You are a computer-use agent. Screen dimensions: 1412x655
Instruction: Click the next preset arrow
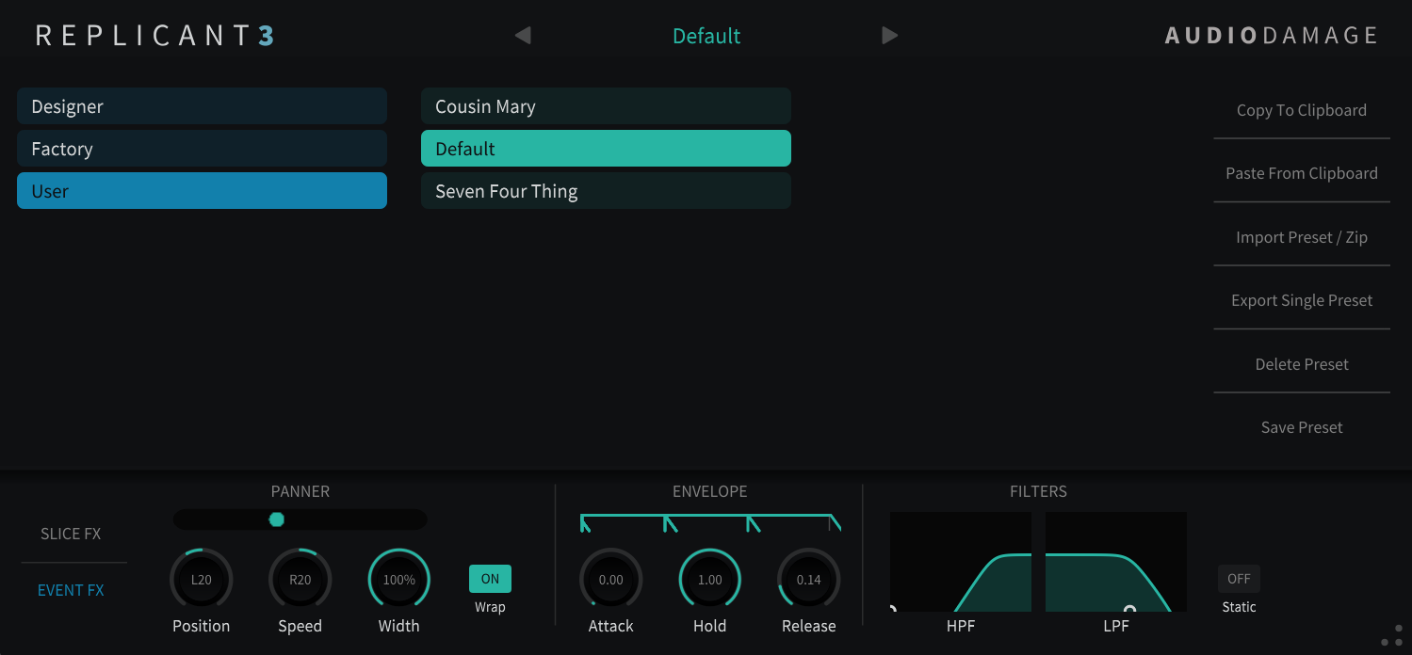[889, 36]
